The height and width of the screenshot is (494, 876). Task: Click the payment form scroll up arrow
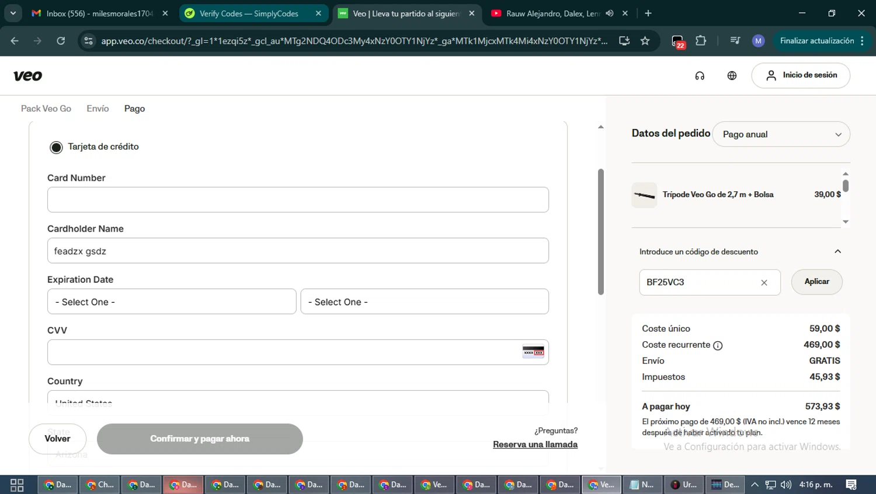tap(600, 127)
